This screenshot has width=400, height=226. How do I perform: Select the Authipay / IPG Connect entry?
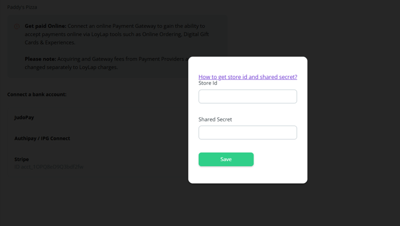(42, 138)
